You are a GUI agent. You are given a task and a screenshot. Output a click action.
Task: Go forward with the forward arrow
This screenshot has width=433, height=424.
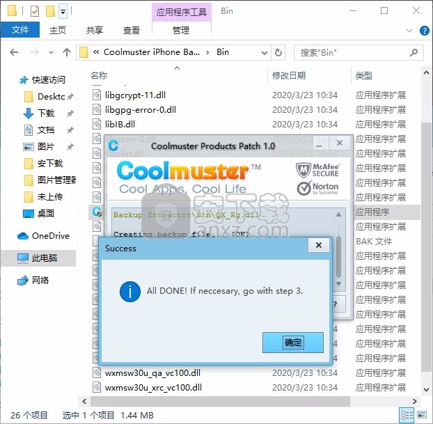pos(34,52)
